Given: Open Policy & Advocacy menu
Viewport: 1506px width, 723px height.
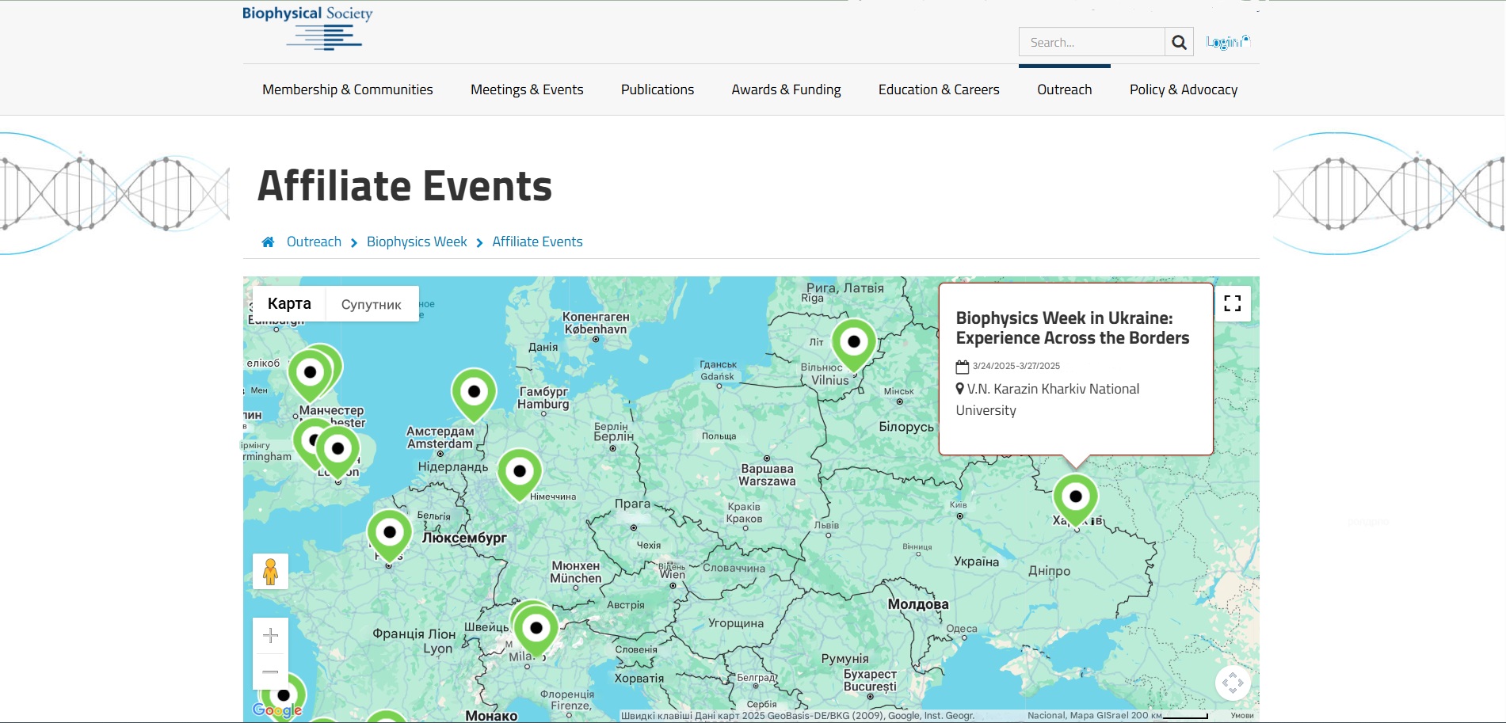Looking at the screenshot, I should point(1184,89).
